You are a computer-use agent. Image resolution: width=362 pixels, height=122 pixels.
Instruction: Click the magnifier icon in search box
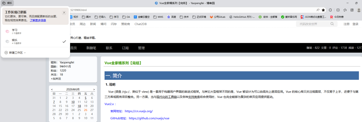point(332,24)
